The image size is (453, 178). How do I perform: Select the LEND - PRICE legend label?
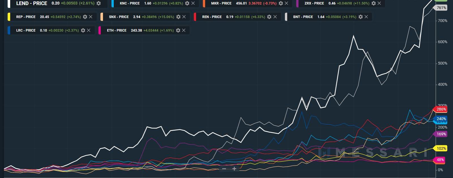point(32,3)
